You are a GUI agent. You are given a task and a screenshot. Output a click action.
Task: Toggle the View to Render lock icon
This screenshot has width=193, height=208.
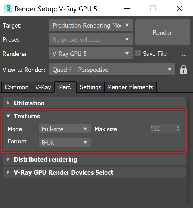pyautogui.click(x=184, y=70)
